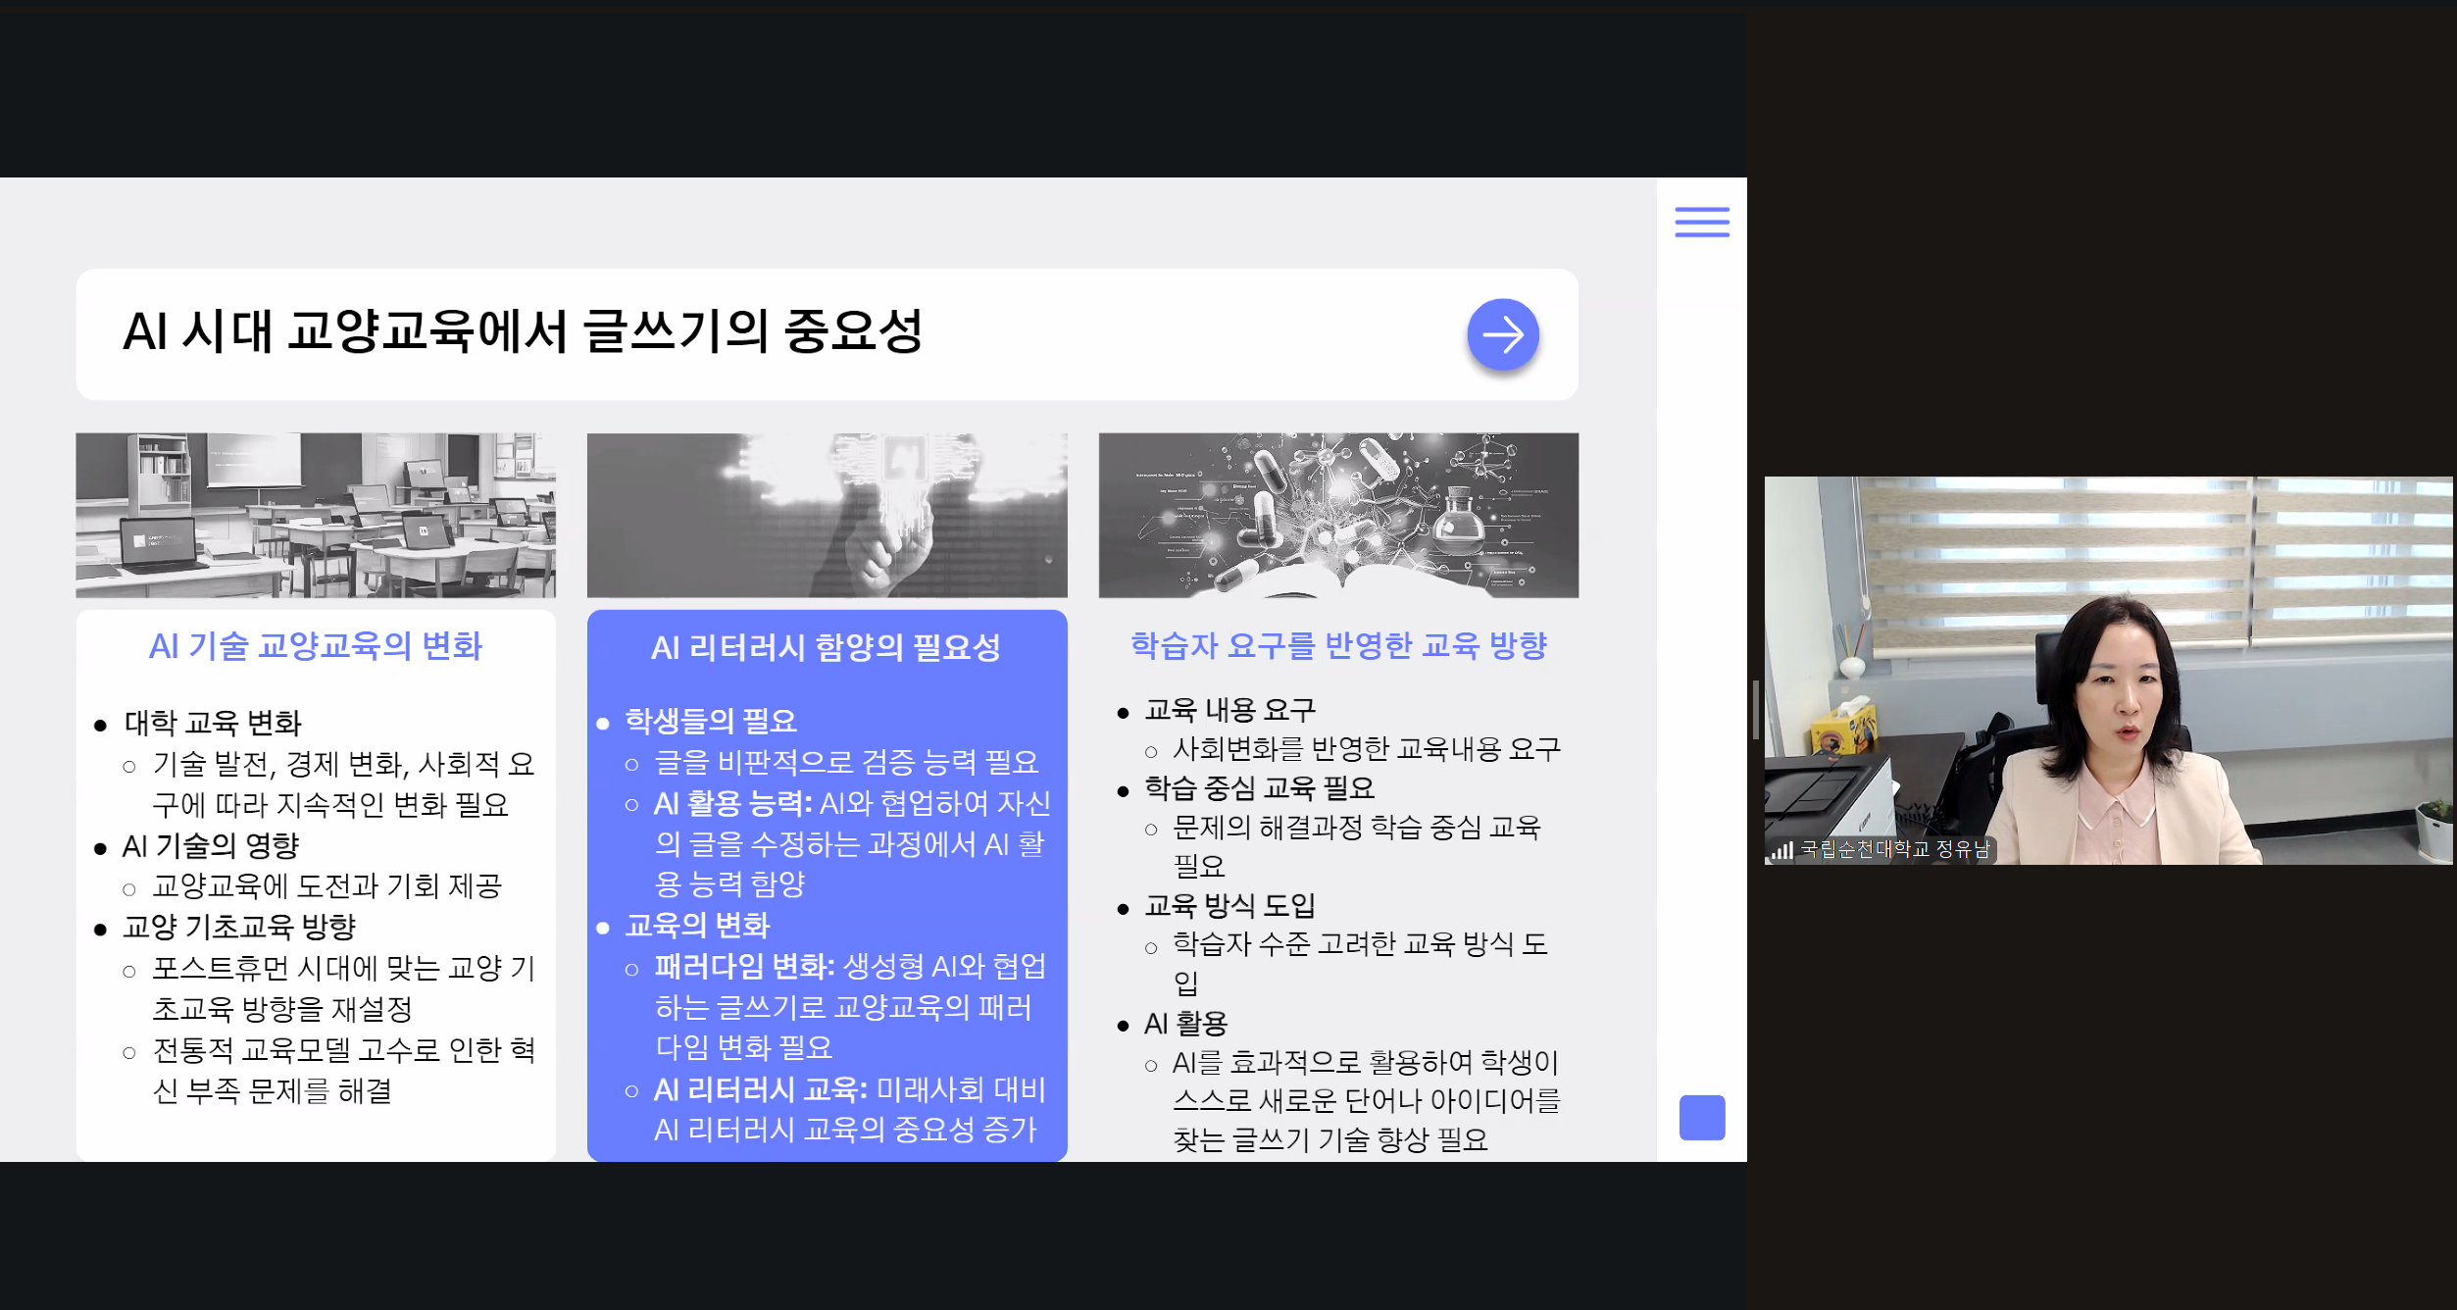Select the '교육 방식 도입' list entry
Screen dimensions: 2457x1310
coord(1230,905)
